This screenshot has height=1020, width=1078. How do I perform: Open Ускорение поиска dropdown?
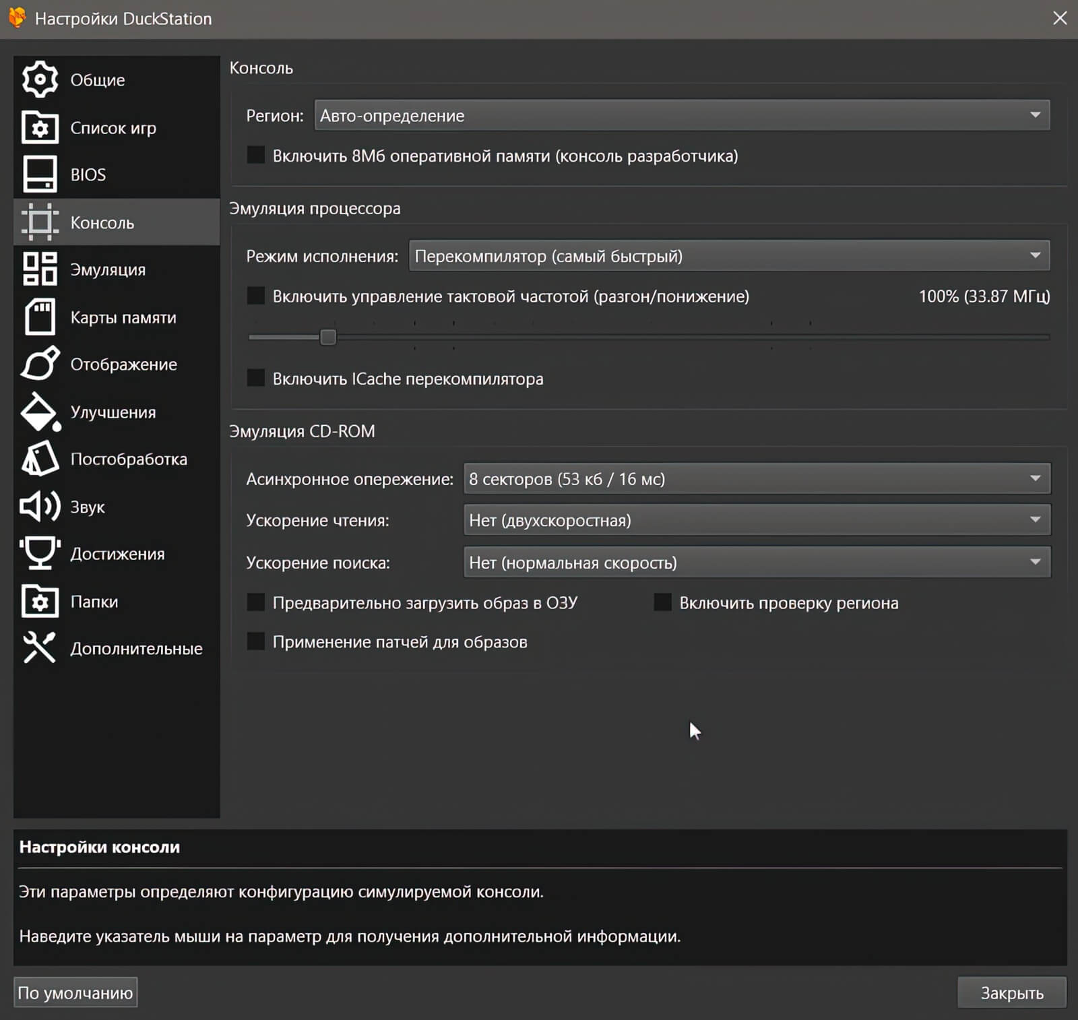click(757, 562)
